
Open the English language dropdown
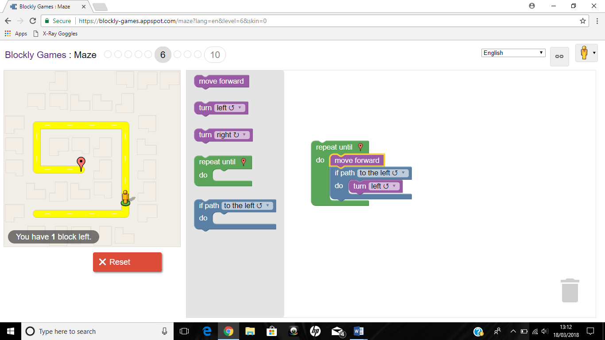513,53
